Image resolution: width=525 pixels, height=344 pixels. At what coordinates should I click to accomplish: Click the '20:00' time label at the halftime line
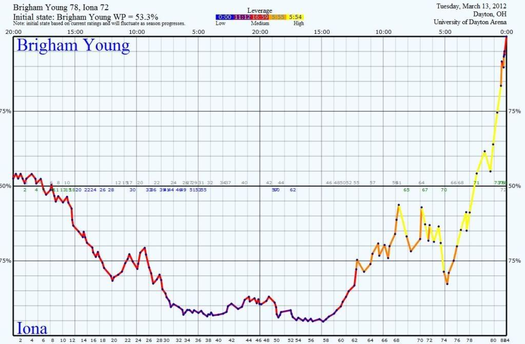pyautogui.click(x=260, y=32)
